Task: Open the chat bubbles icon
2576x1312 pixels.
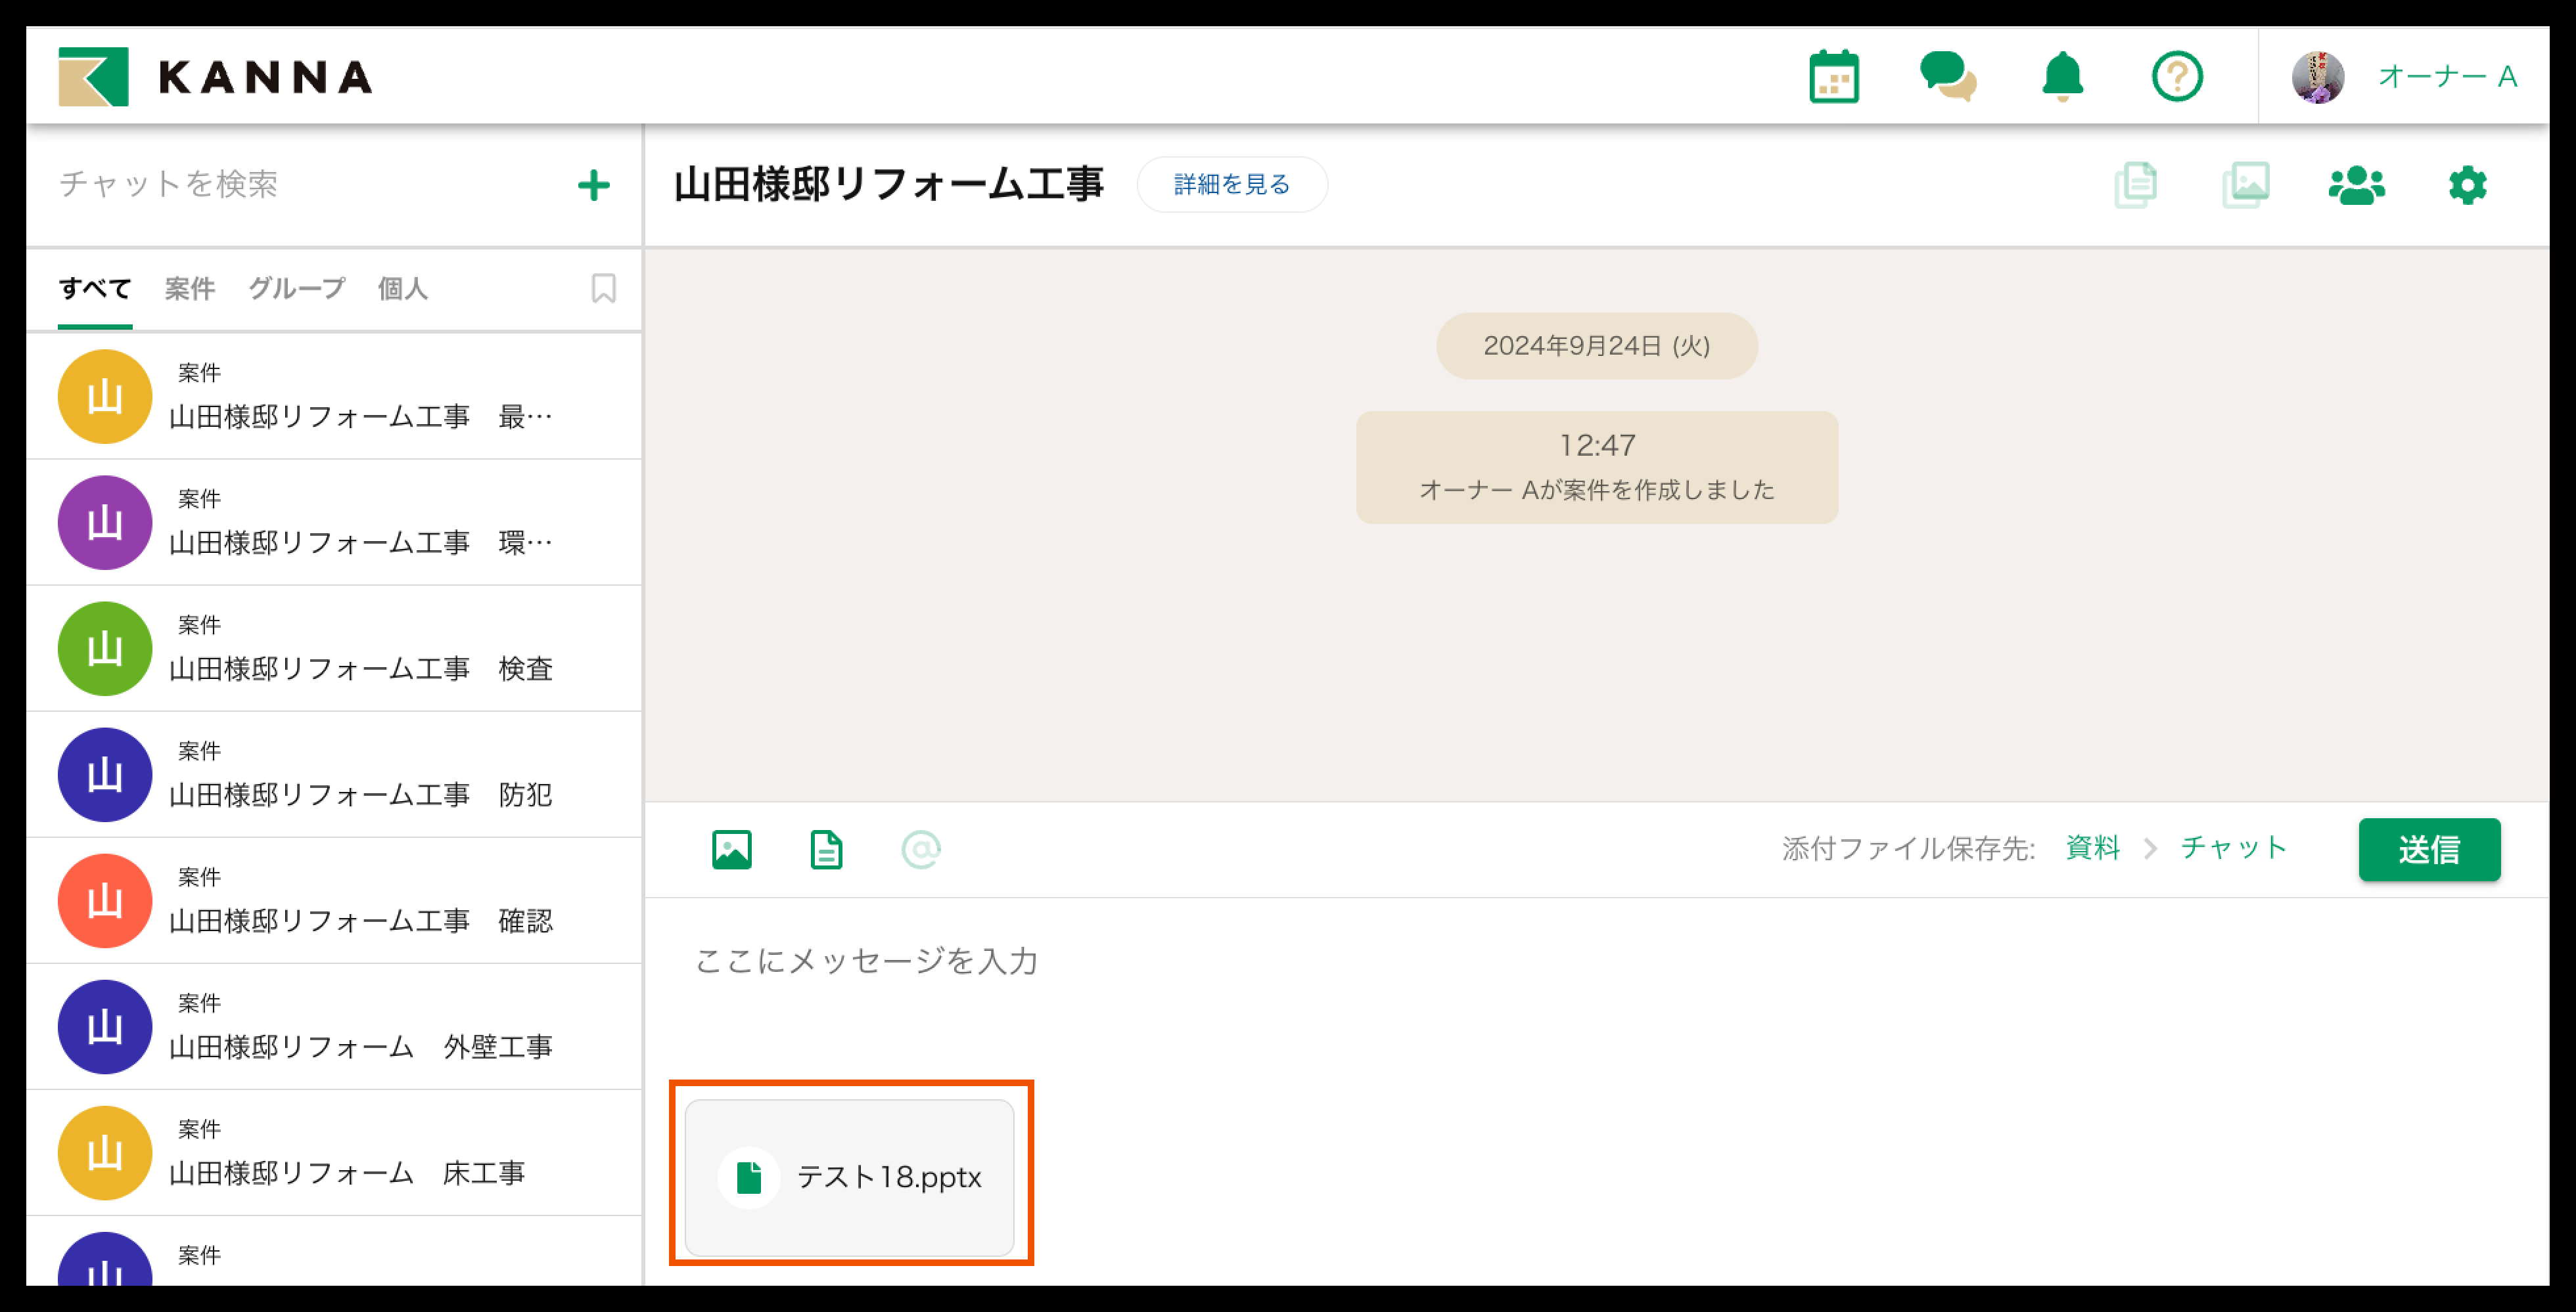Action: tap(1947, 77)
